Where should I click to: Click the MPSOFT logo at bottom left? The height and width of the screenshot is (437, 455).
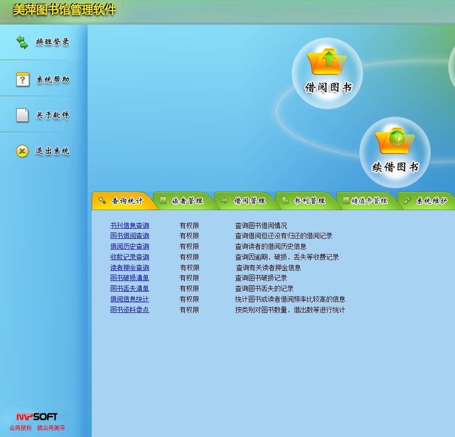click(x=37, y=417)
